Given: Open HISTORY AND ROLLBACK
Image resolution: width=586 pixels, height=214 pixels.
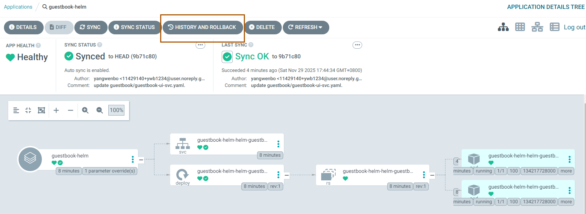Looking at the screenshot, I should click(x=202, y=27).
